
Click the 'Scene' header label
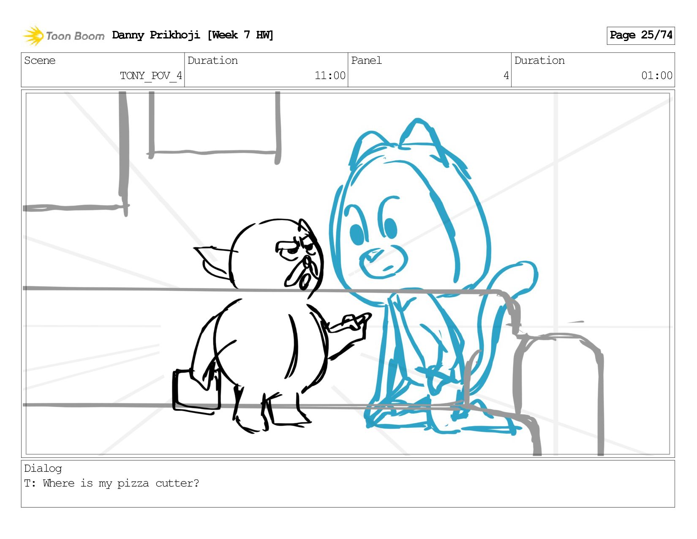40,60
